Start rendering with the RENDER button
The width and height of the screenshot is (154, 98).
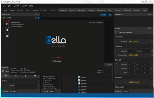pos(103,15)
